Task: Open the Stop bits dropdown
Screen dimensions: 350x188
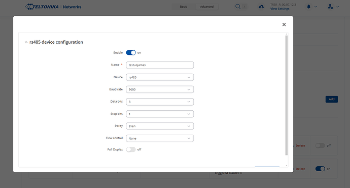Action: pos(160,114)
